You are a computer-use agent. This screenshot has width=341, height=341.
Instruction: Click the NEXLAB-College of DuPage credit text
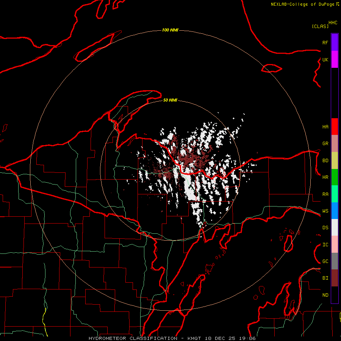[x=302, y=4]
